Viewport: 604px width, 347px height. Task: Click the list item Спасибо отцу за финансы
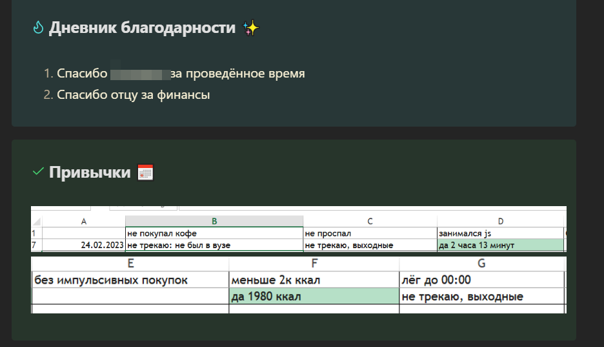(127, 95)
